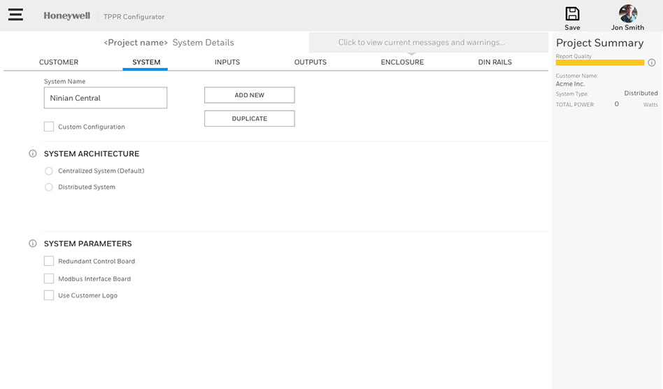The height and width of the screenshot is (389, 663).
Task: Click the System Name input field
Action: (105, 98)
